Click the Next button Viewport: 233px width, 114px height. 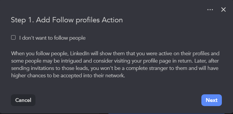(x=211, y=100)
